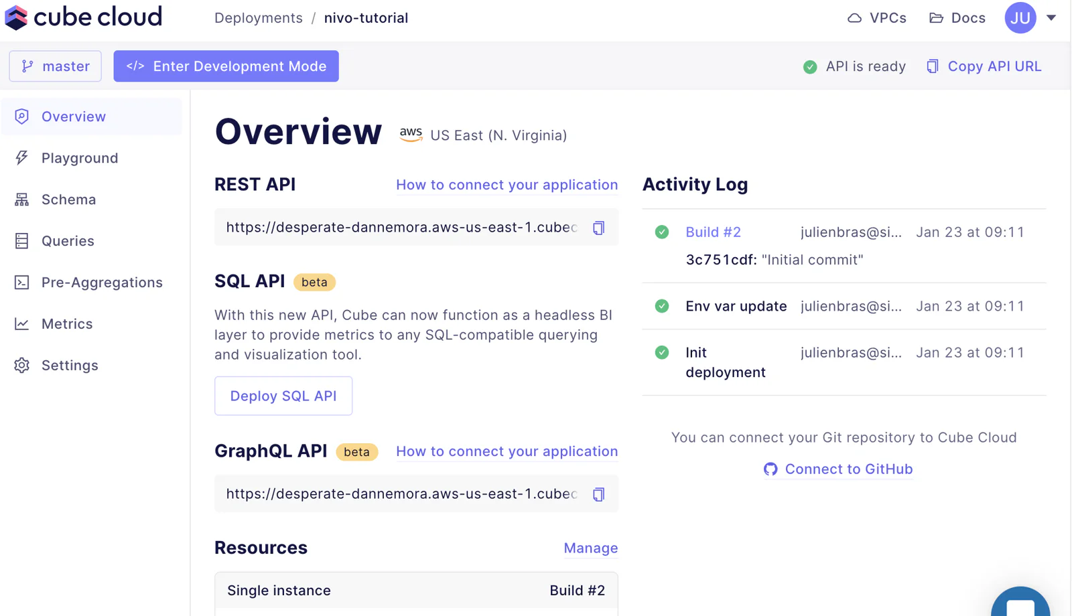Click Copy API URL
1072x616 pixels.
click(x=984, y=66)
